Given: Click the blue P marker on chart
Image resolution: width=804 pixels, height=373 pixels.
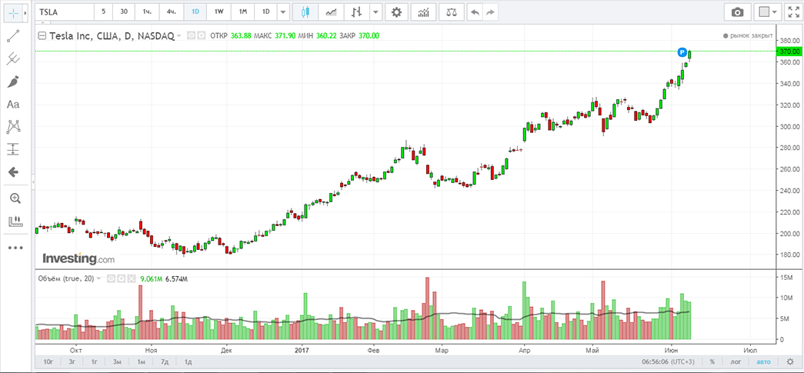Looking at the screenshot, I should pyautogui.click(x=682, y=52).
